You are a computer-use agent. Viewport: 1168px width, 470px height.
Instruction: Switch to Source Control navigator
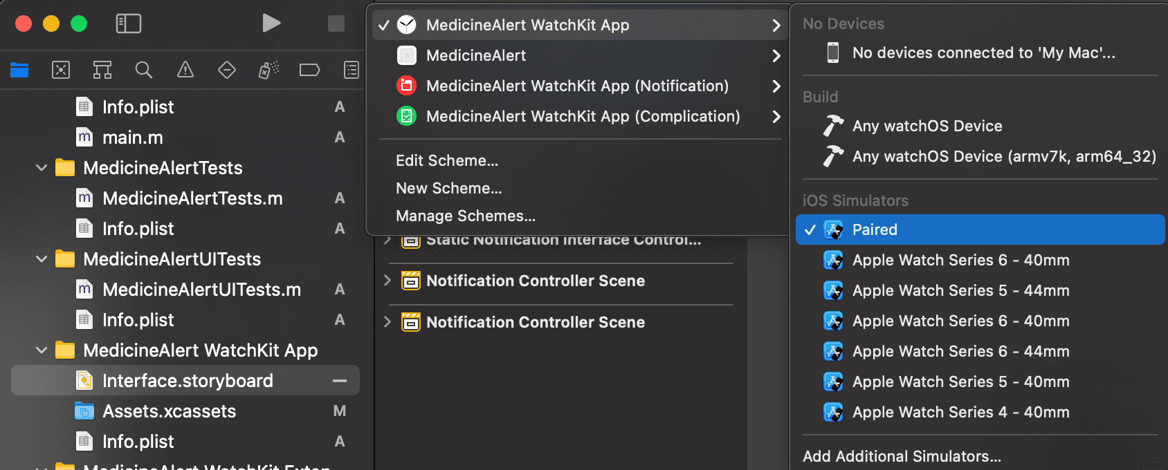click(x=61, y=70)
